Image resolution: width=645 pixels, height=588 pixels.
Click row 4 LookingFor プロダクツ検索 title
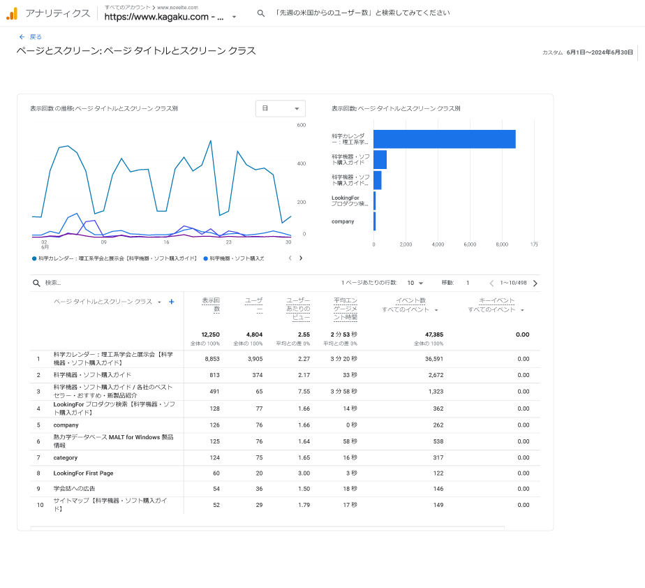coord(114,409)
